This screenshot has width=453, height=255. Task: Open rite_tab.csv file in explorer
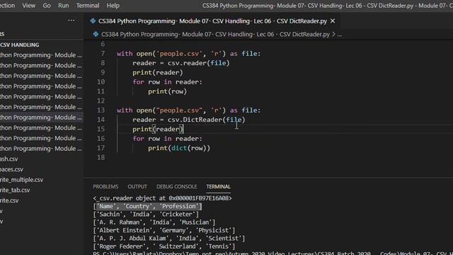coord(15,191)
